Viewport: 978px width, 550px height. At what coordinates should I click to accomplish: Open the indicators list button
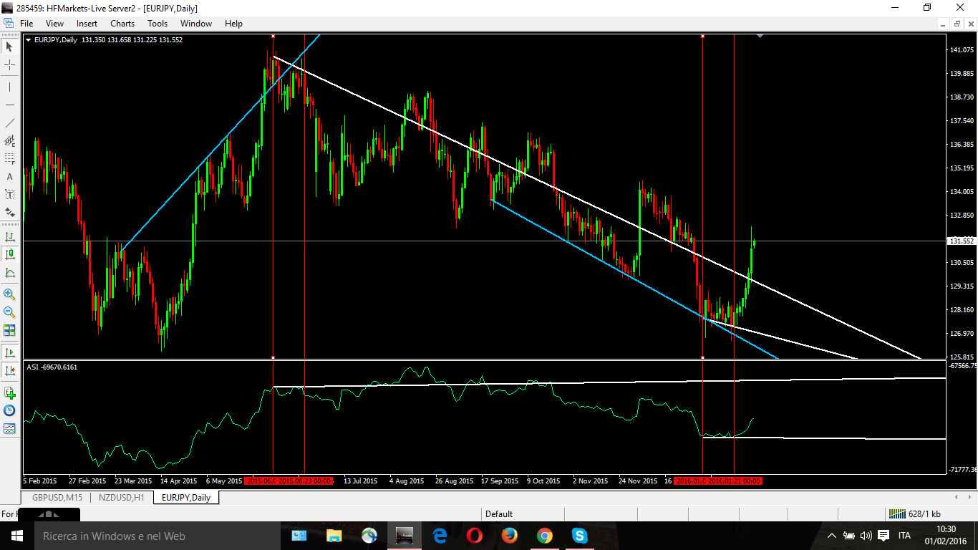(9, 392)
